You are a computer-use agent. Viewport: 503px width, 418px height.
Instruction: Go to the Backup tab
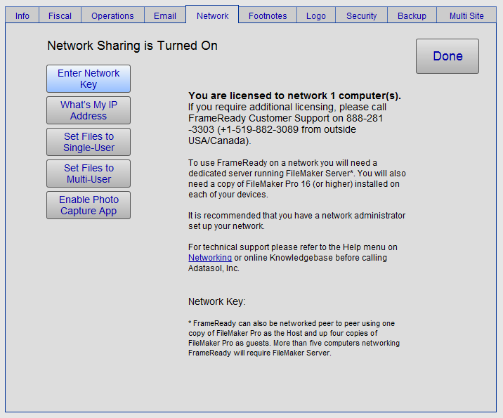pyautogui.click(x=412, y=15)
